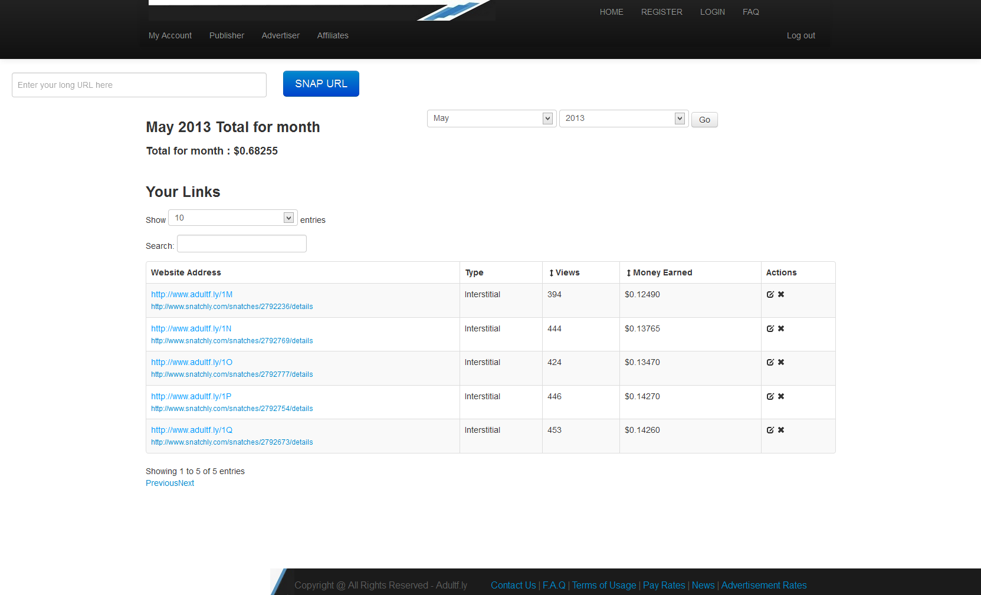
Task: Click the Go button
Action: [704, 120]
